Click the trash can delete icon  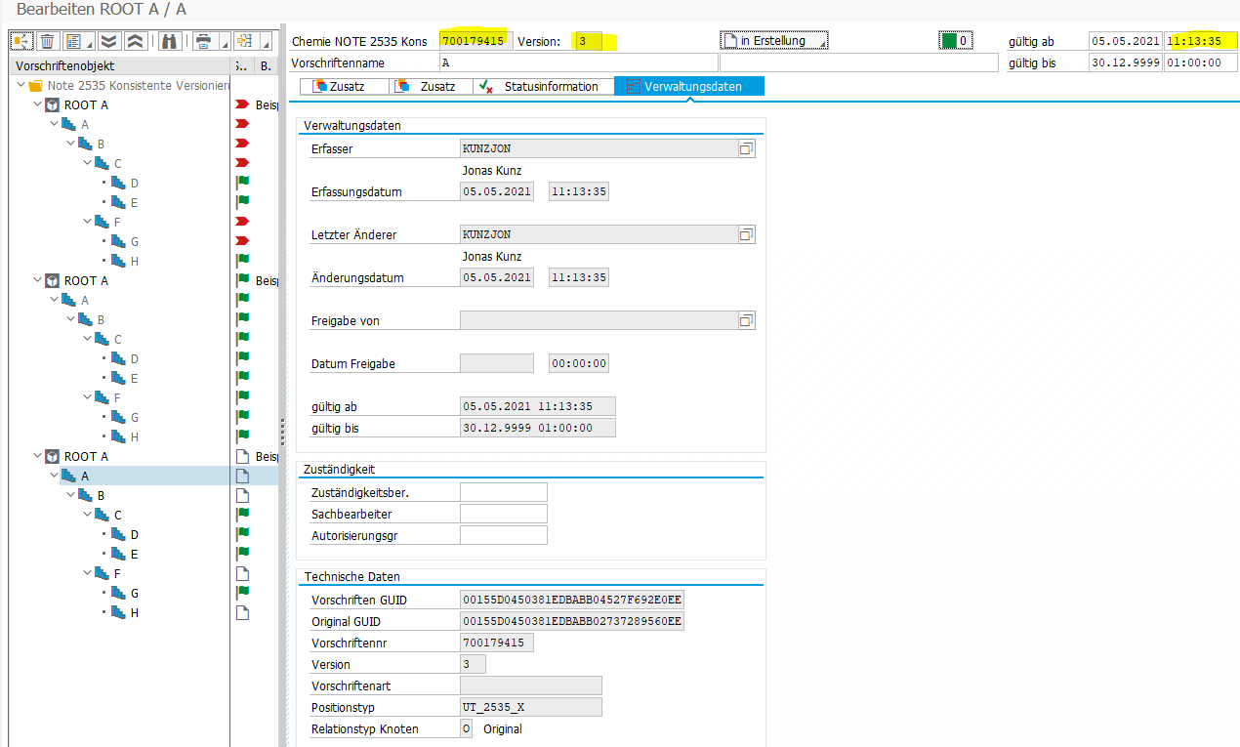tap(47, 41)
